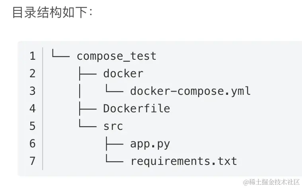Click the Dockerfile entry
Viewport: 302px width, 188px height.
point(136,109)
